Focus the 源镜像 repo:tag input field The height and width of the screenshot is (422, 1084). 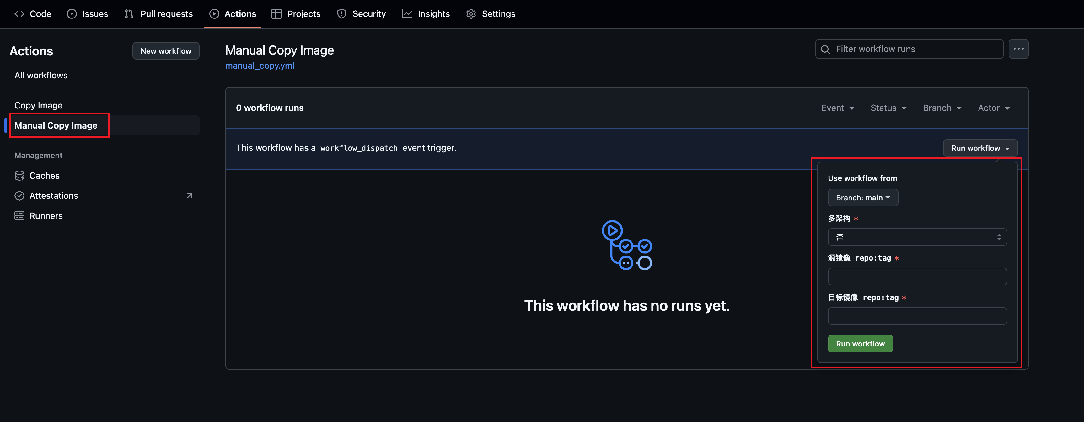tap(917, 277)
